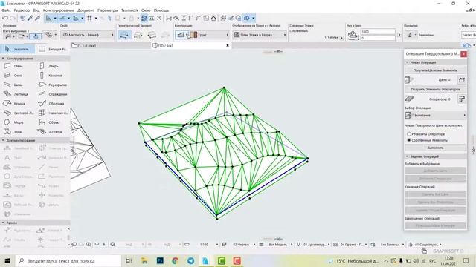476x267 pixels.
Task: Collapse the Разное toolbox section
Action: 3,222
